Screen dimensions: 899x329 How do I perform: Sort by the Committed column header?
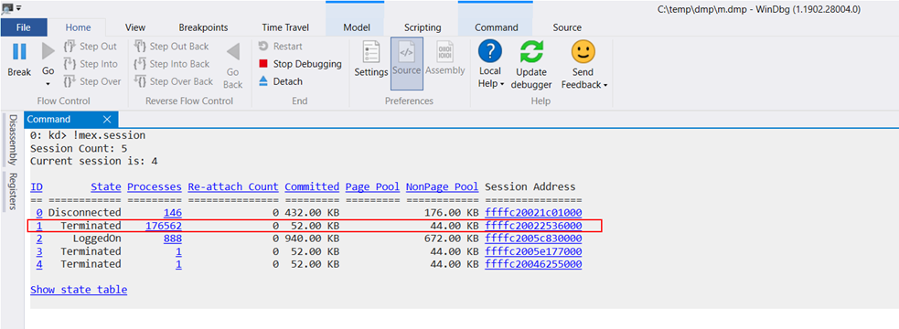coord(312,186)
